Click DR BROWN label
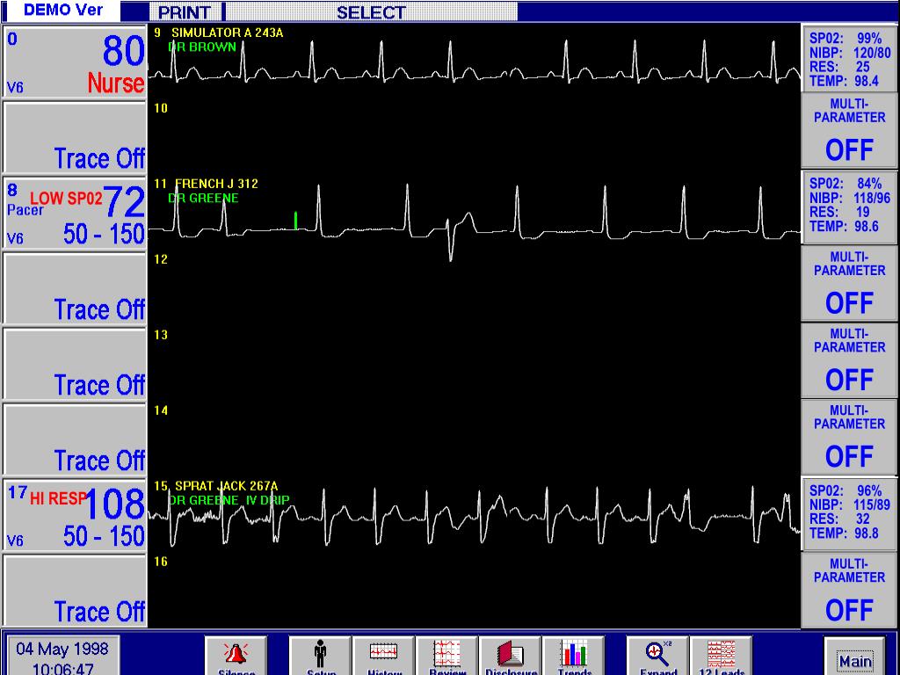Image resolution: width=900 pixels, height=675 pixels. (202, 47)
